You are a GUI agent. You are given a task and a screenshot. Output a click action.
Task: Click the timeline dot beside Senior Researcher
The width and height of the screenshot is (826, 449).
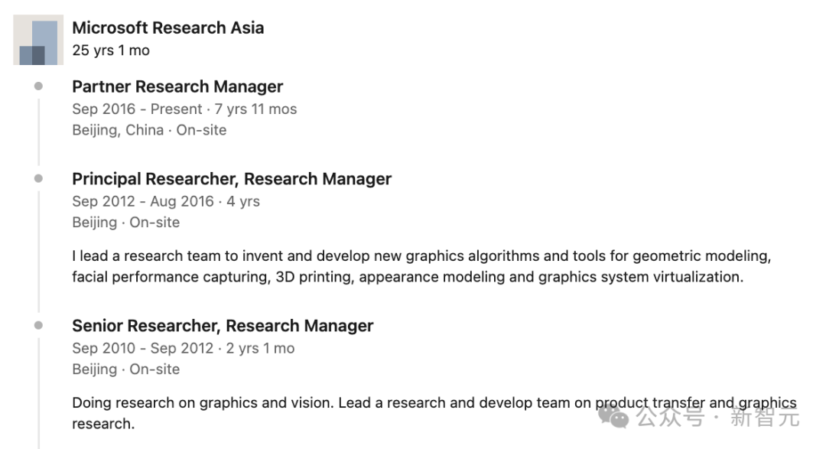(x=39, y=326)
